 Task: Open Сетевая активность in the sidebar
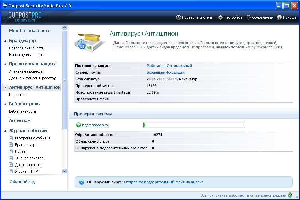[27, 48]
